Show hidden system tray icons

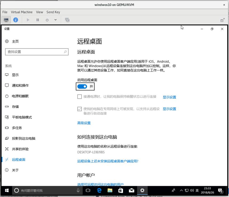181,190
